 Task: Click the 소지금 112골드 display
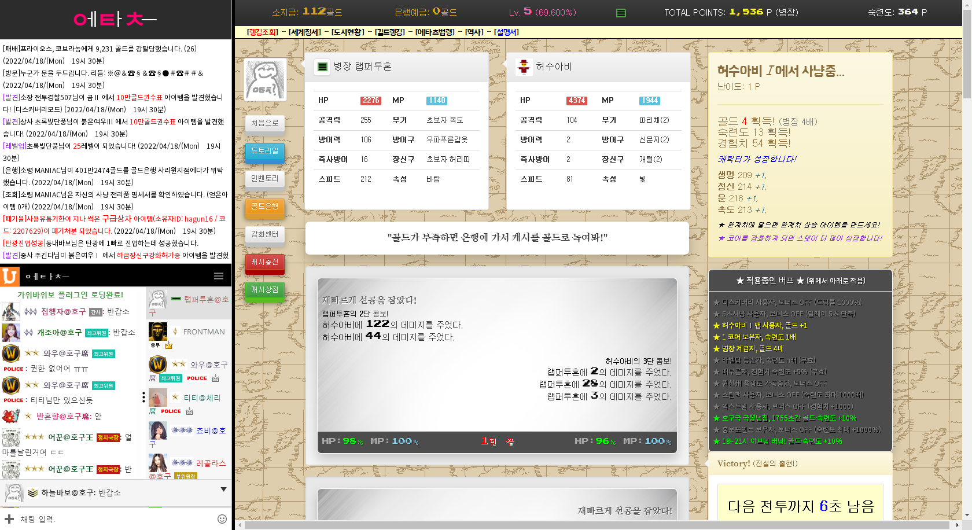coord(307,12)
